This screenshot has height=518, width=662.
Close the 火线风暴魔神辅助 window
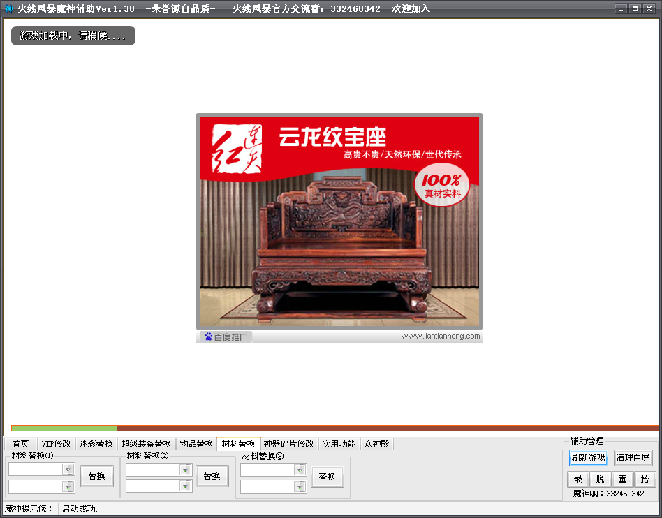[649, 8]
